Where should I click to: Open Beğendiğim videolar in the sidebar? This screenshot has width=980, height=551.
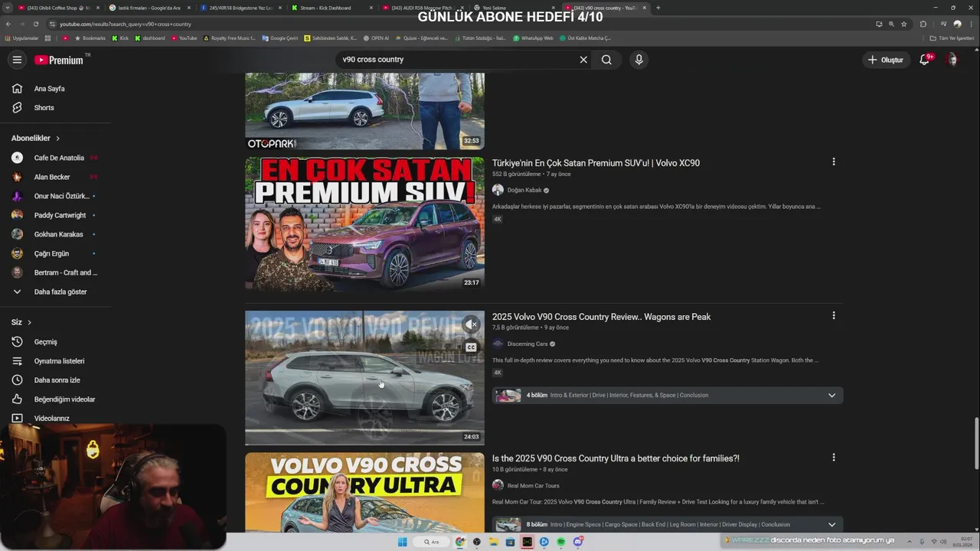tap(55, 399)
